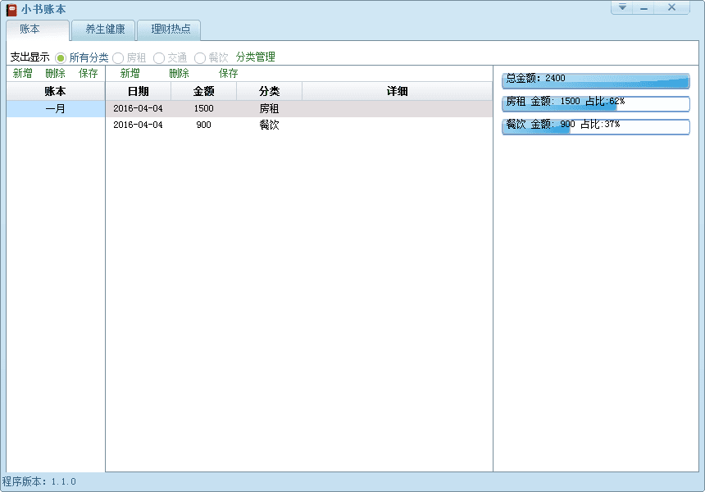Click the date cell of the 900 row
The height and width of the screenshot is (492, 705).
coord(138,125)
